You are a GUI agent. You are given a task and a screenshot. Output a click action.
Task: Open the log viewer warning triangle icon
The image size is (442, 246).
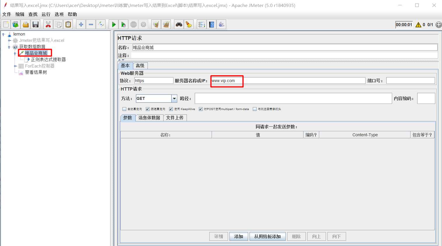click(418, 25)
